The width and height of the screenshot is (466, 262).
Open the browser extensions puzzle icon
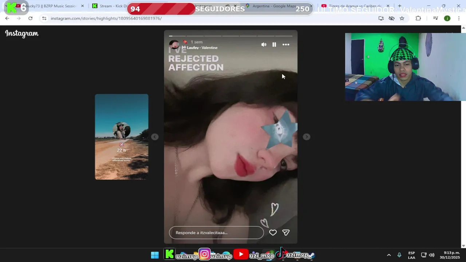[418, 18]
